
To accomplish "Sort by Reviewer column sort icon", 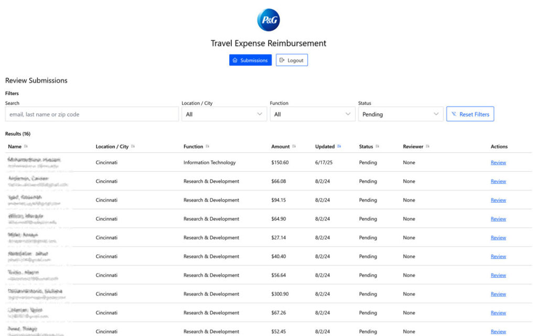I will [427, 146].
